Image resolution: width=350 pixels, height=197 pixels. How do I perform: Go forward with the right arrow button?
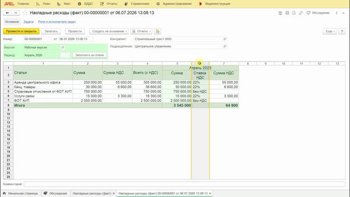(15, 13)
